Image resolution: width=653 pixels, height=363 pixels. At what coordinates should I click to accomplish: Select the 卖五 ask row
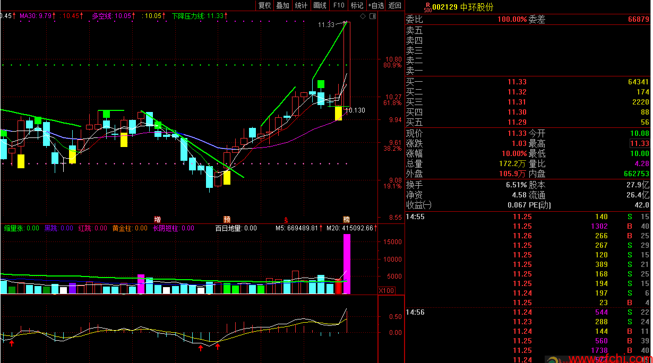pos(528,30)
